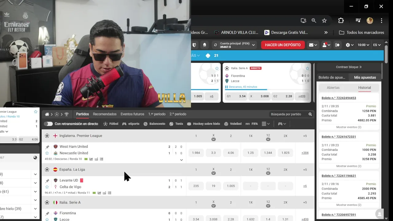Open +384 more markets for West Ham match
The image size is (393, 221).
click(305, 153)
